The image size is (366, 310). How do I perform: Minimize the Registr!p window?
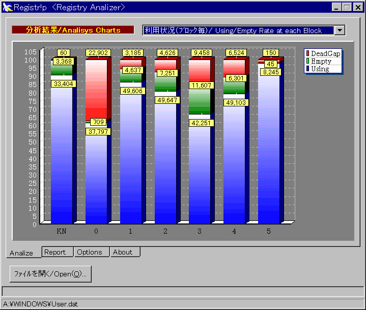click(x=337, y=7)
